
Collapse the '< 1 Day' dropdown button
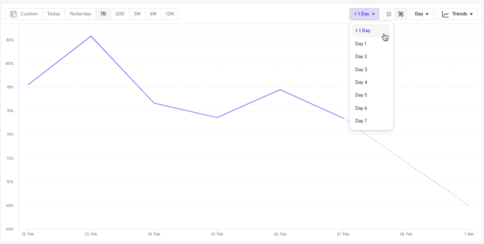pos(364,14)
